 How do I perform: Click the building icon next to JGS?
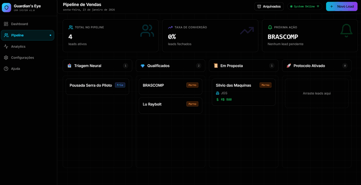pyautogui.click(x=218, y=93)
